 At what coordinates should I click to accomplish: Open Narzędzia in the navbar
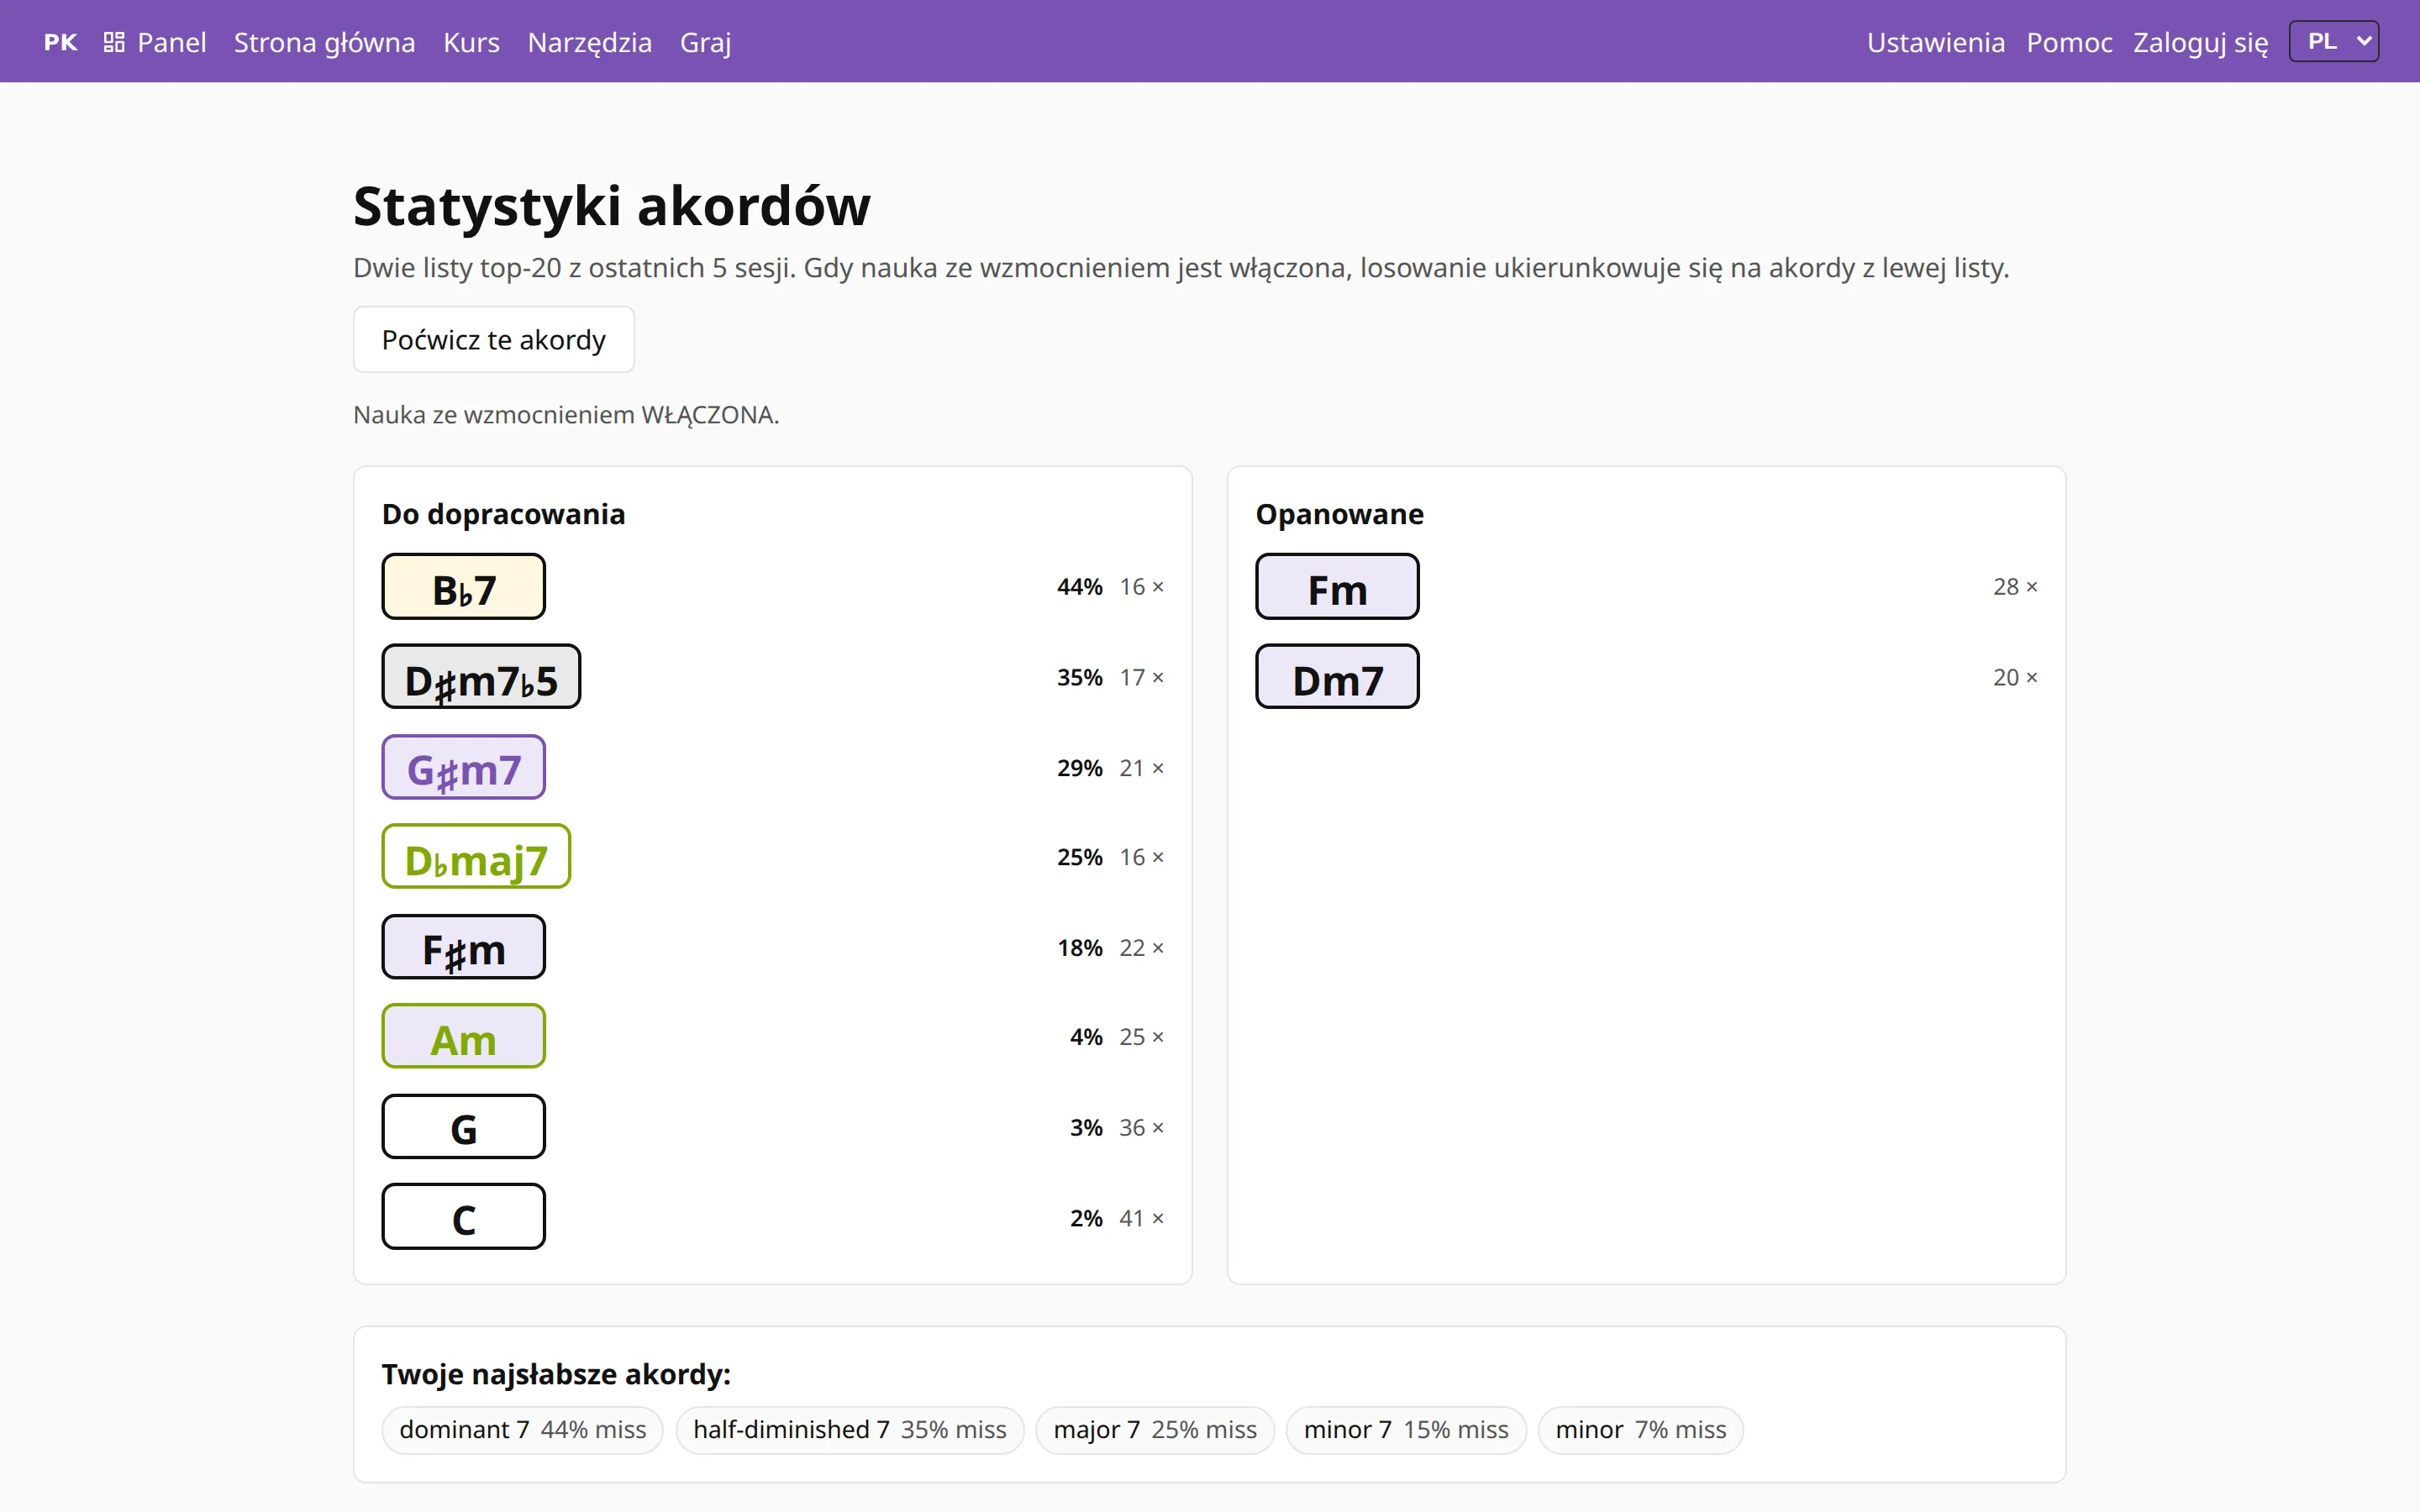(590, 42)
